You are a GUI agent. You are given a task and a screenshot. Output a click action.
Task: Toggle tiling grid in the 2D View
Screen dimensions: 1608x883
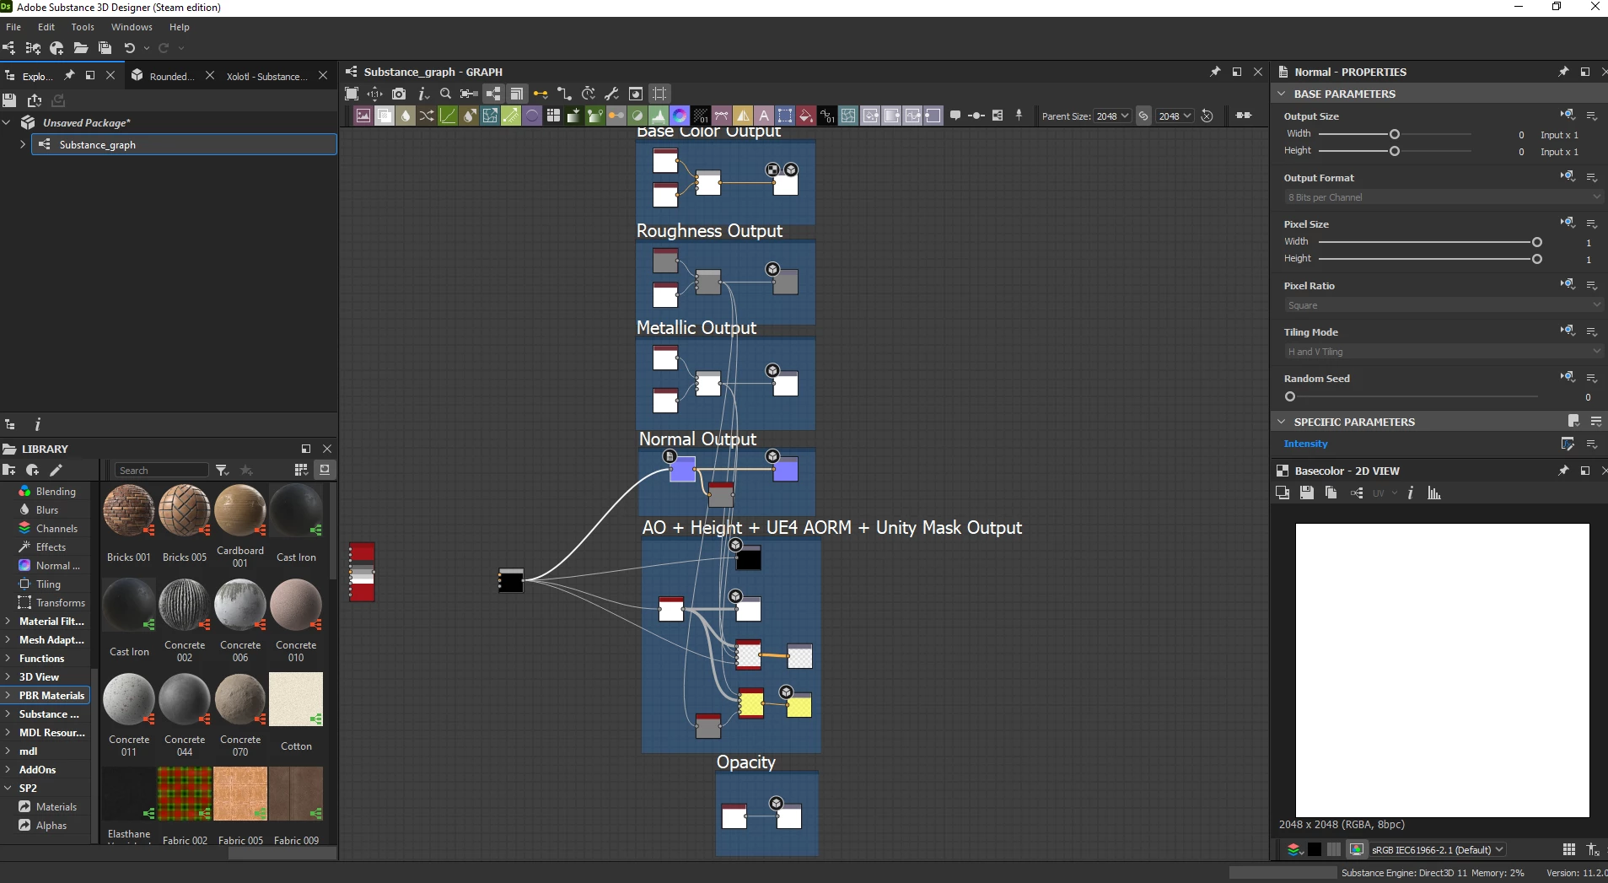[1568, 849]
